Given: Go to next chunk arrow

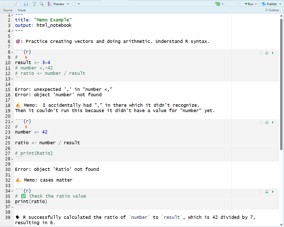Looking at the screenshot, I should (236, 4).
